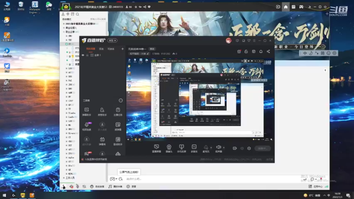Click 播放伴奏 at voice app bottom bar
This screenshot has height=199, width=354.
pos(115,187)
